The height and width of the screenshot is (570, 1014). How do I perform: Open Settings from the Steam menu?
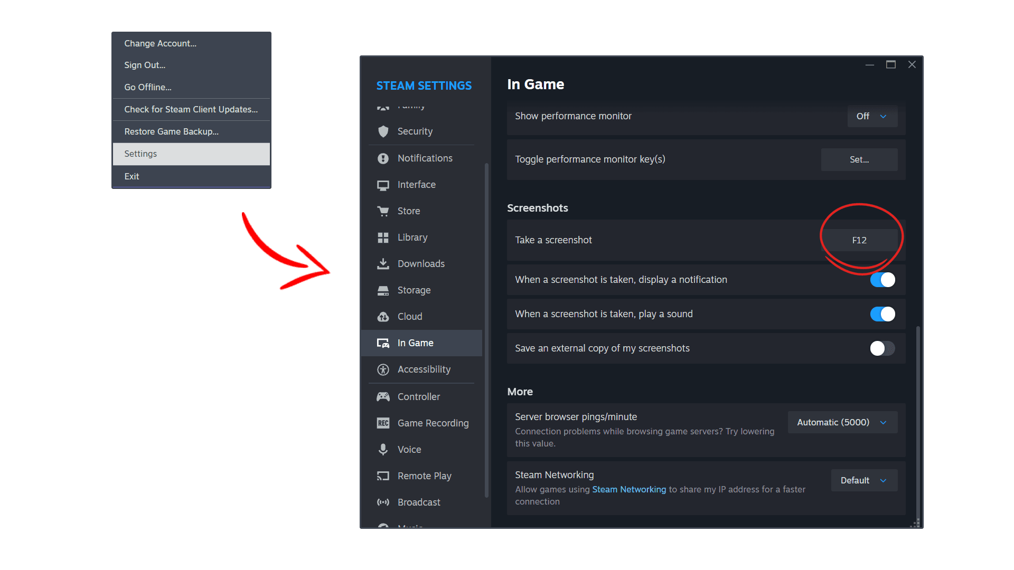coord(191,154)
